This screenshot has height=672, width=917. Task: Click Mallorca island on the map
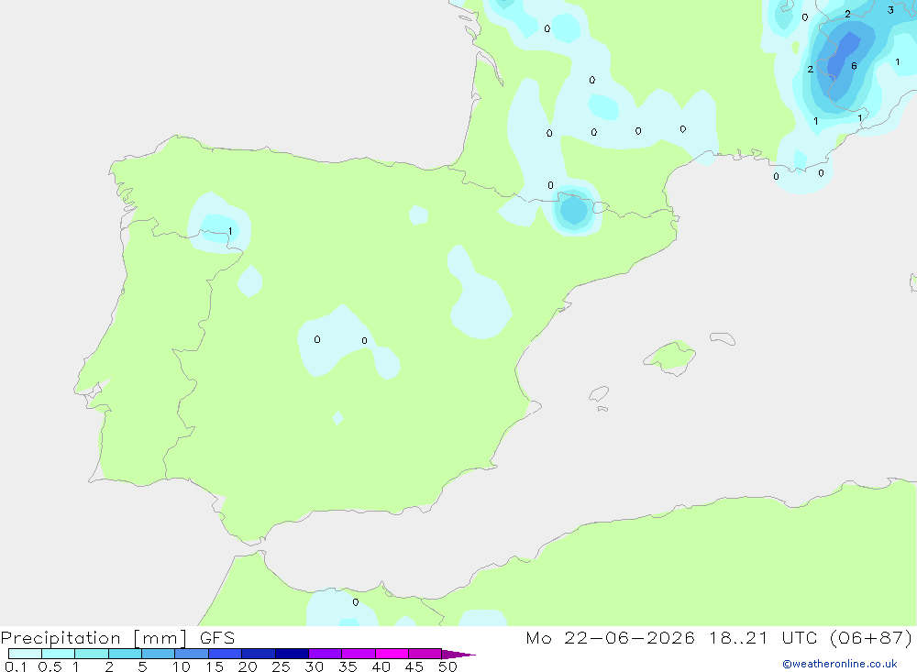click(x=669, y=357)
